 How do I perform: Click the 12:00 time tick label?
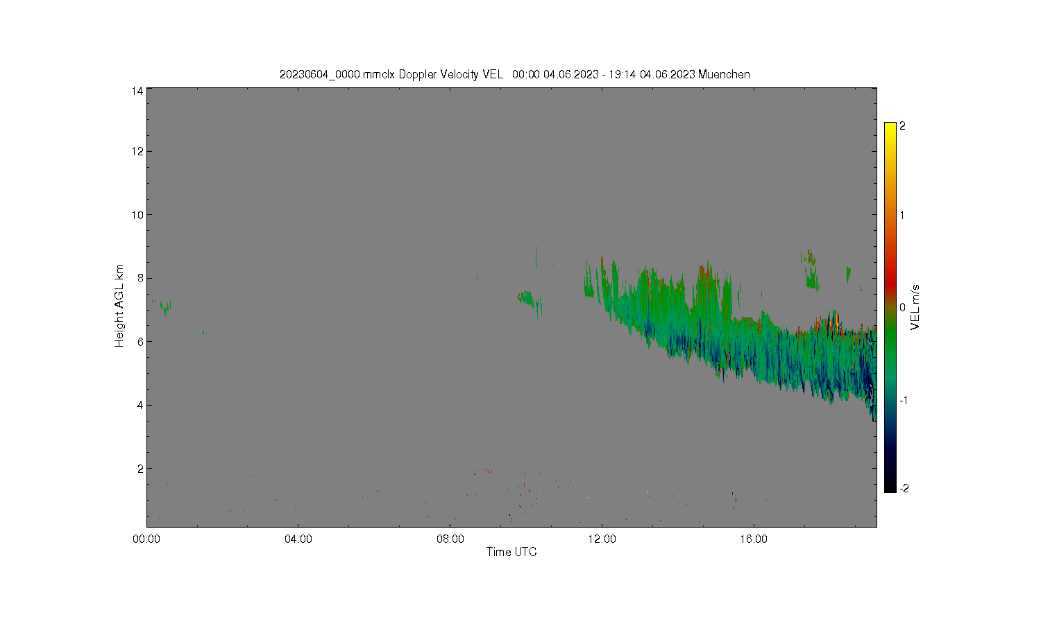[602, 539]
